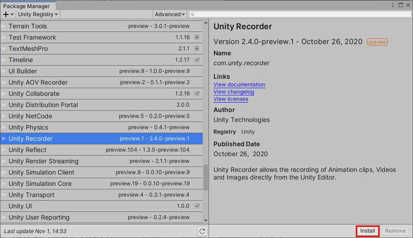Open the View documentation link
The height and width of the screenshot is (238, 413).
239,85
